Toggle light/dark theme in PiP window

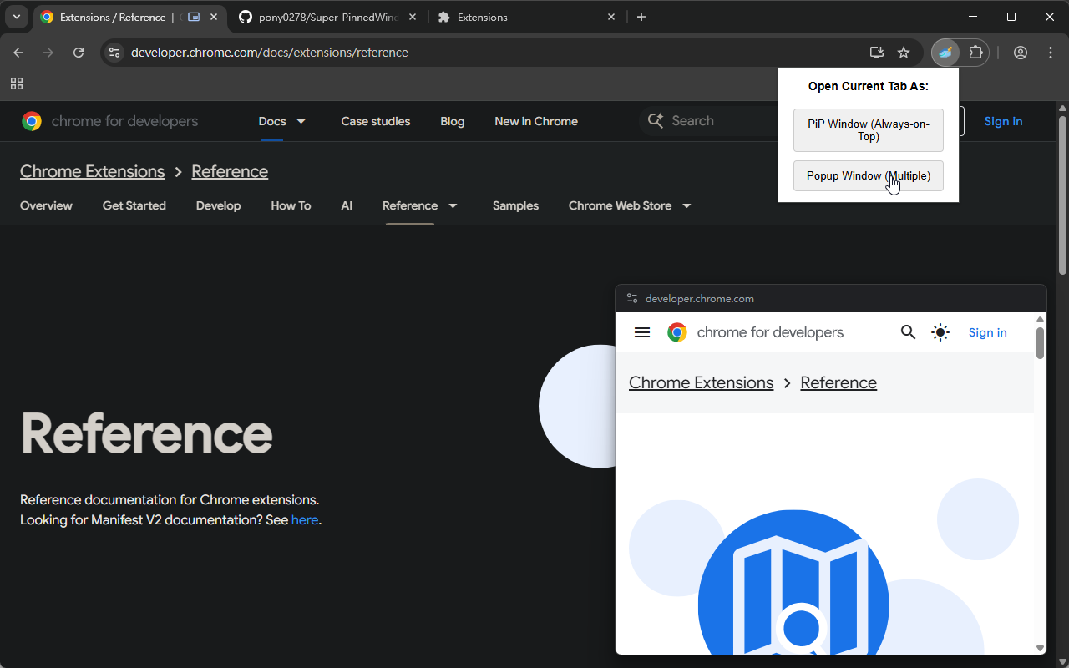coord(940,332)
